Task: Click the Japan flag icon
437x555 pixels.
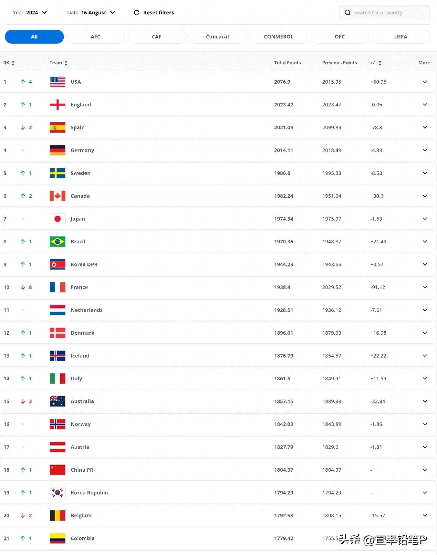Action: coord(57,219)
